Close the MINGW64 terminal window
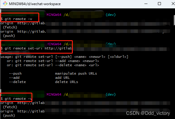This screenshot has width=175, height=119. pyautogui.click(x=173, y=4)
